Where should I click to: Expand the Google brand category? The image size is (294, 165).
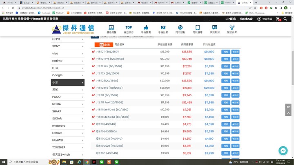click(67, 75)
